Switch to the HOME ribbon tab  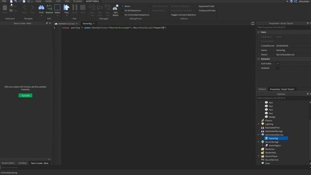click(x=38, y=1)
